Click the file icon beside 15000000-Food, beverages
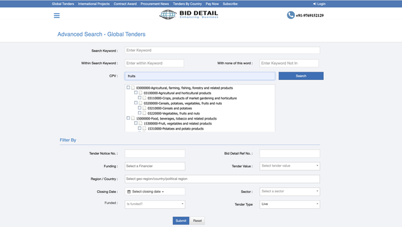The height and width of the screenshot is (227, 402). tap(133, 118)
